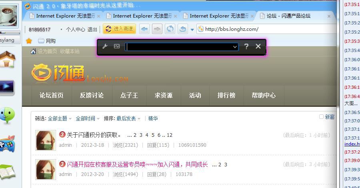Screen dimensions: 360x188
Task: Click the admin author name dated 2012-3-18
Action: click(66, 145)
